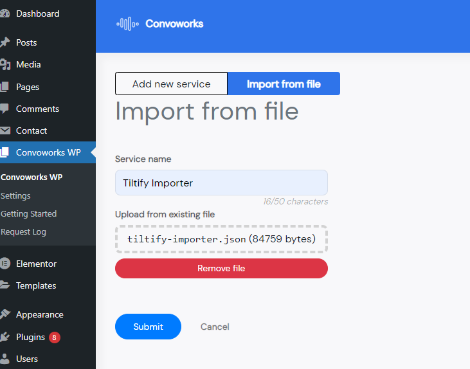Screen dimensions: 470x369
Task: Click the Appearance paintbrush icon
Action: tap(5, 314)
